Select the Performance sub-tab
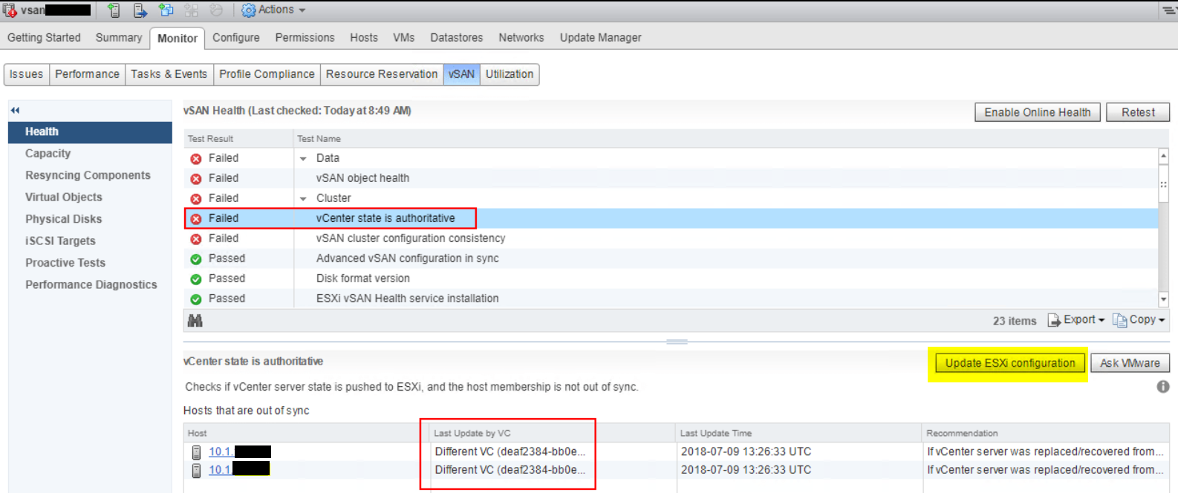 tap(87, 74)
